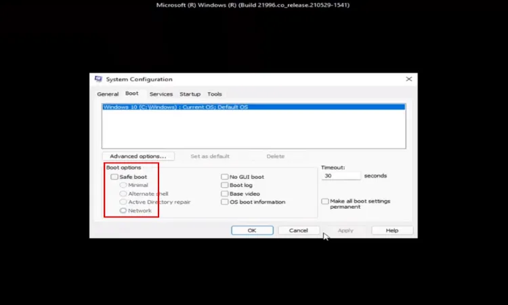The width and height of the screenshot is (508, 305).
Task: Click the Apply button
Action: [x=345, y=230]
